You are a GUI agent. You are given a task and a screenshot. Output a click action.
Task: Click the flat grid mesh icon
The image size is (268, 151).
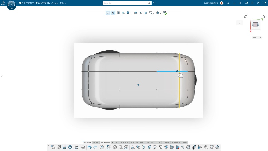click(x=121, y=147)
